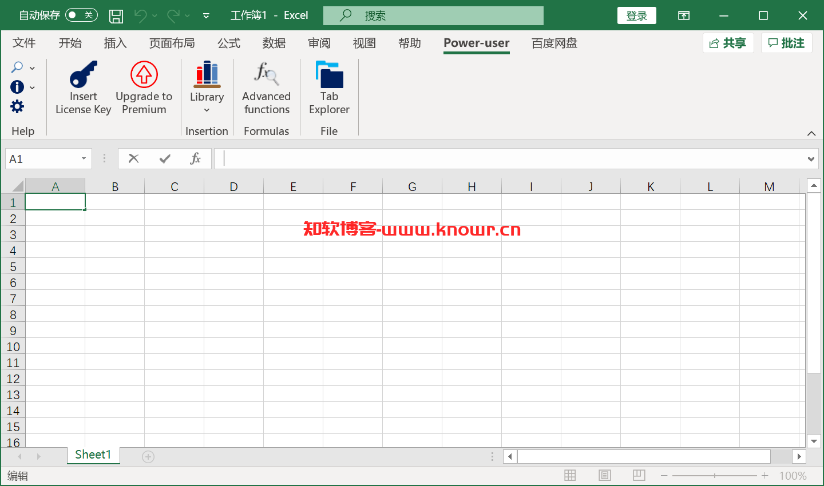The image size is (824, 486).
Task: Switch to the 审阅 (Review) tab
Action: pyautogui.click(x=319, y=43)
